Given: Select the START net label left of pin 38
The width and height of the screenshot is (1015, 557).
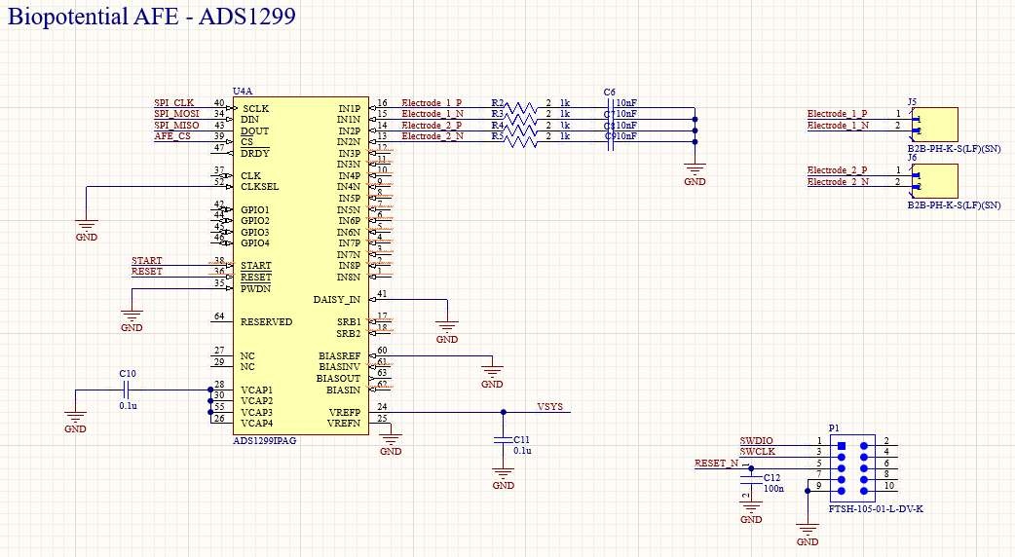Looking at the screenshot, I should (x=147, y=260).
